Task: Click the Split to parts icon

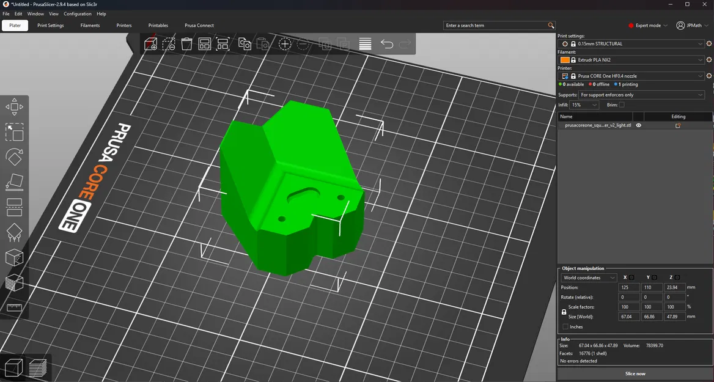Action: click(x=343, y=44)
